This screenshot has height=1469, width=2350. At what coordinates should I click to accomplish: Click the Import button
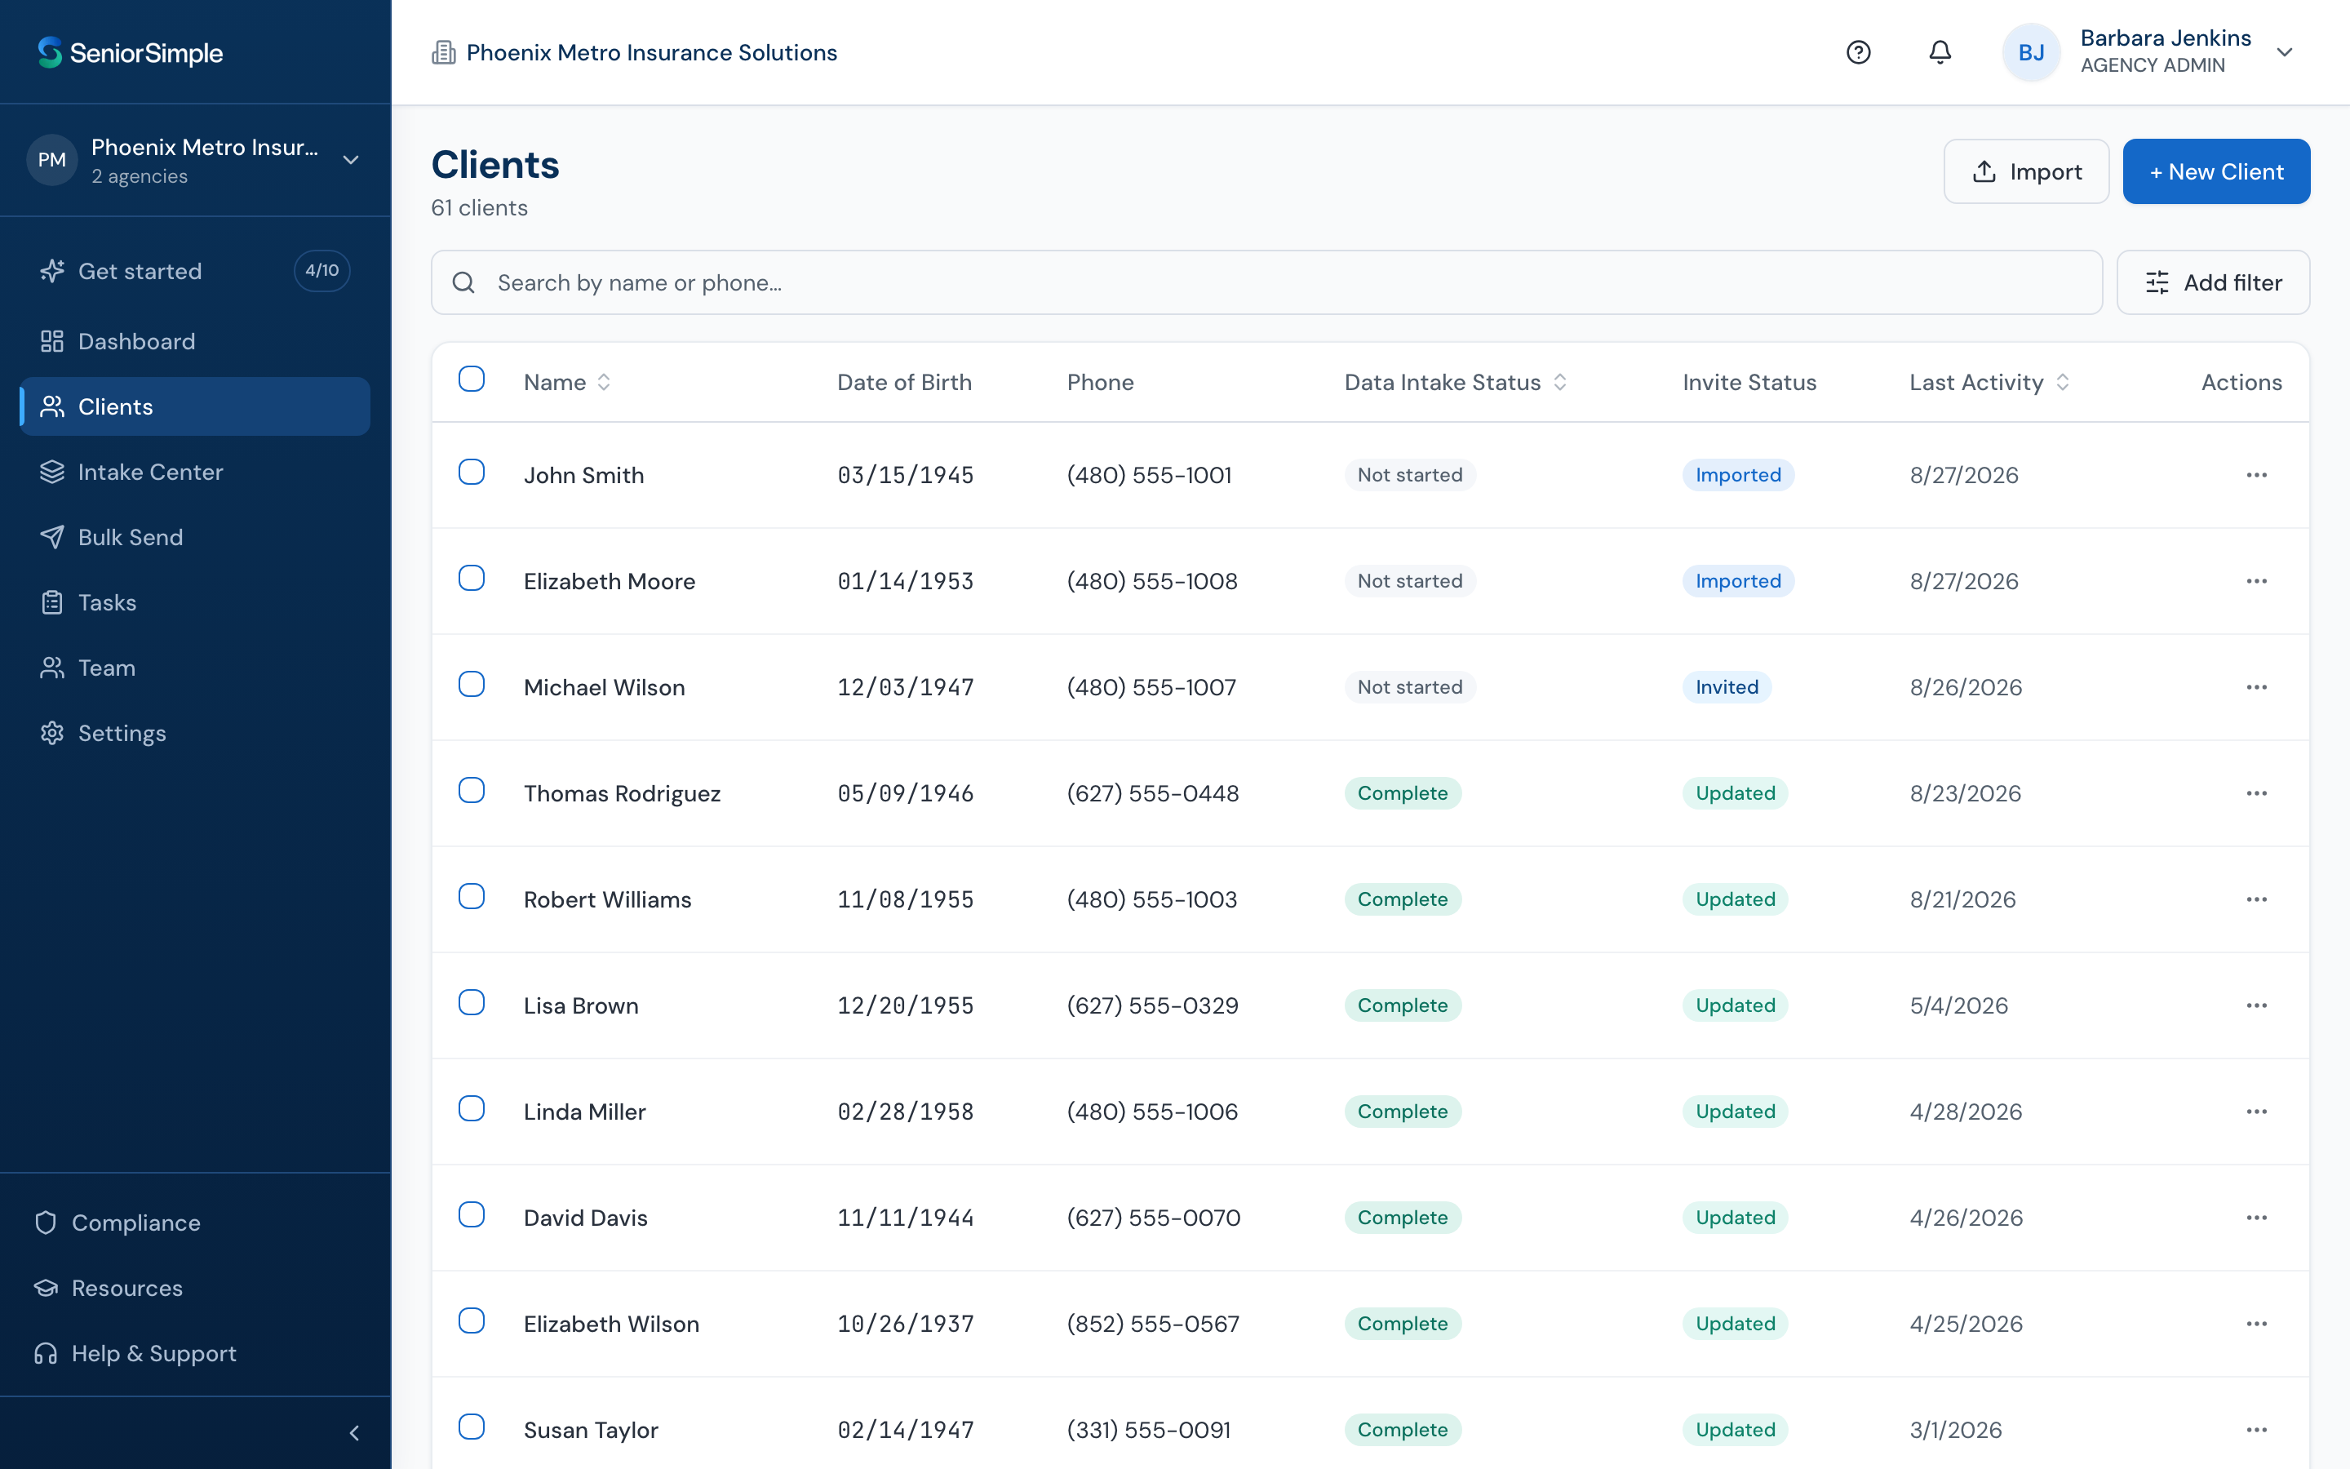(x=2026, y=171)
